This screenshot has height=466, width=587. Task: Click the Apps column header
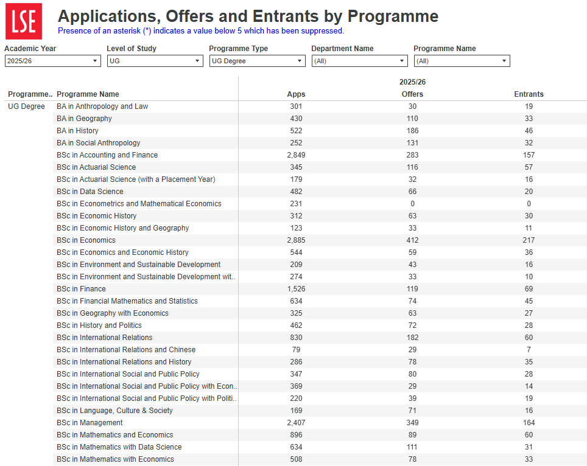pyautogui.click(x=296, y=94)
